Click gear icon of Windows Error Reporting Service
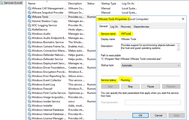Viewport: 189px width, 120px height. (29, 76)
